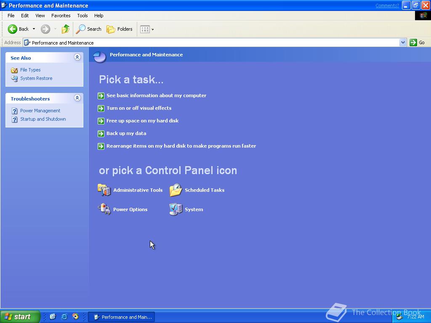Viewport: 431px width, 323px height.
Task: Expand the Address bar dropdown list
Action: [403, 42]
